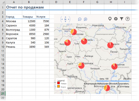The image size is (139, 101).
Task: Open map settings gear icon
Action: click(116, 19)
